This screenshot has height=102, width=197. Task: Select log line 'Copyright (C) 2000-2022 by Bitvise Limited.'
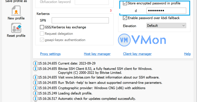pos(90,73)
